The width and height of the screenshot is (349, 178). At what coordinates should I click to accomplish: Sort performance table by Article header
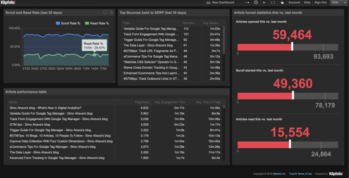pos(61,102)
